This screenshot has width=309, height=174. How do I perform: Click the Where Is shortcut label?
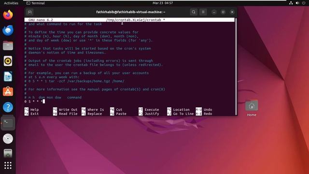coord(96,110)
